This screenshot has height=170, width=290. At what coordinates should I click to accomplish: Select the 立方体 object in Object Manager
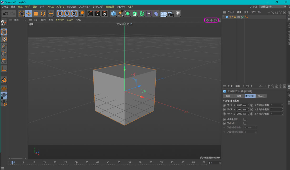[x=232, y=17]
